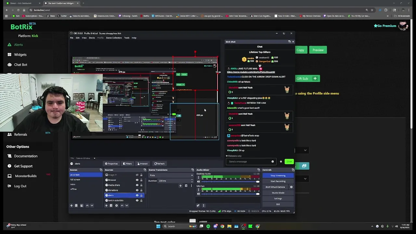Adjust transition Duration stepper arrows
This screenshot has width=416, height=234.
pyautogui.click(x=192, y=181)
